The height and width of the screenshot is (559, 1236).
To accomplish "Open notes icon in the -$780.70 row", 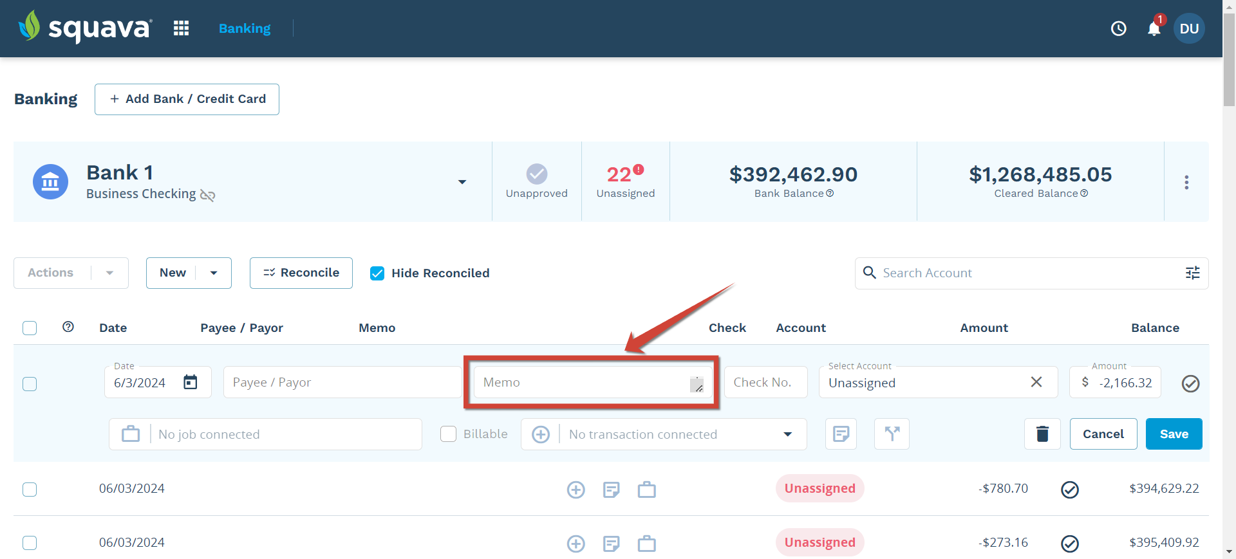I will coord(612,490).
